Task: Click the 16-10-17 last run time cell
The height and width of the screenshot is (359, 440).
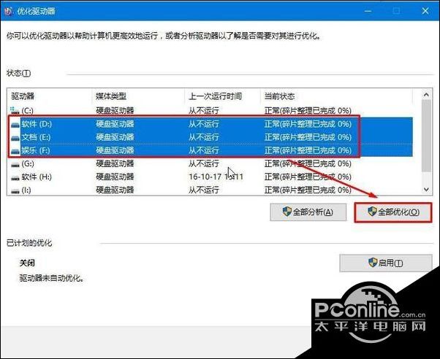Action: (x=216, y=177)
